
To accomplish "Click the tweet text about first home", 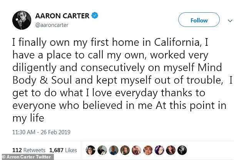I will click(x=122, y=80).
